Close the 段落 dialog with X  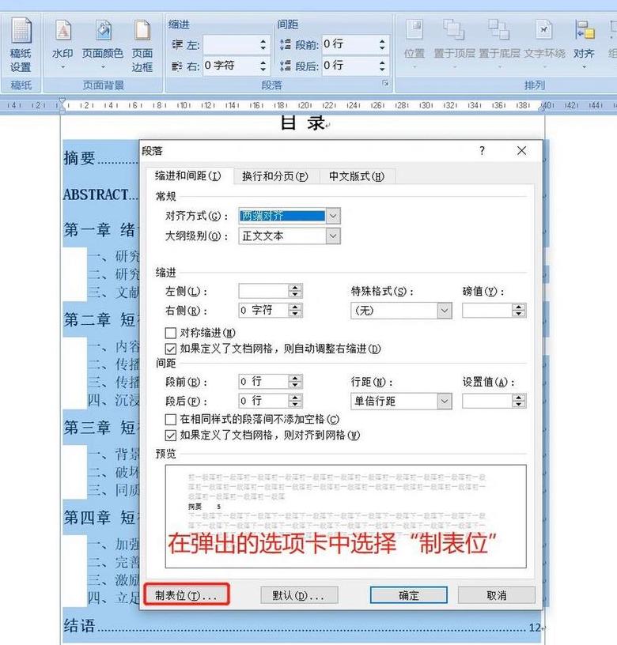click(x=521, y=150)
